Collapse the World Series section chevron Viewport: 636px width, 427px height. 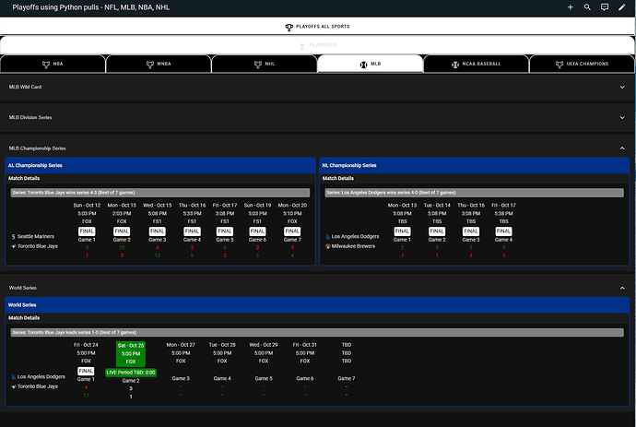coord(622,288)
